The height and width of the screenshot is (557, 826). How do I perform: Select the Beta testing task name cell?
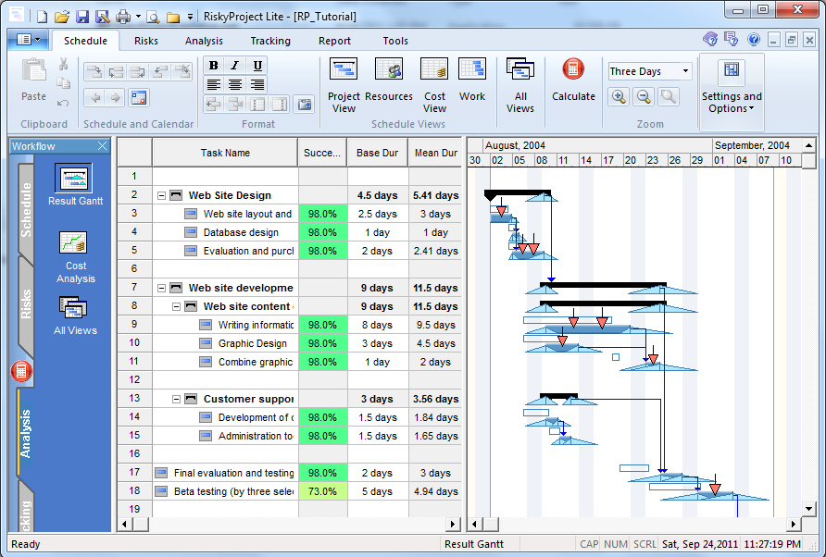(225, 491)
